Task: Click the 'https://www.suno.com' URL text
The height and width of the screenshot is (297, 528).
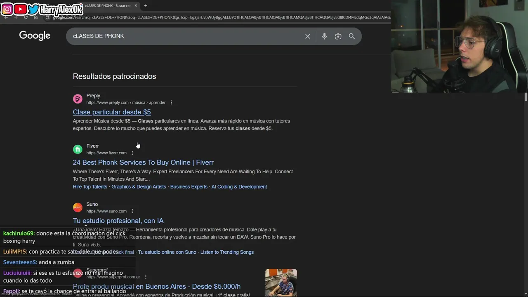Action: [x=106, y=211]
